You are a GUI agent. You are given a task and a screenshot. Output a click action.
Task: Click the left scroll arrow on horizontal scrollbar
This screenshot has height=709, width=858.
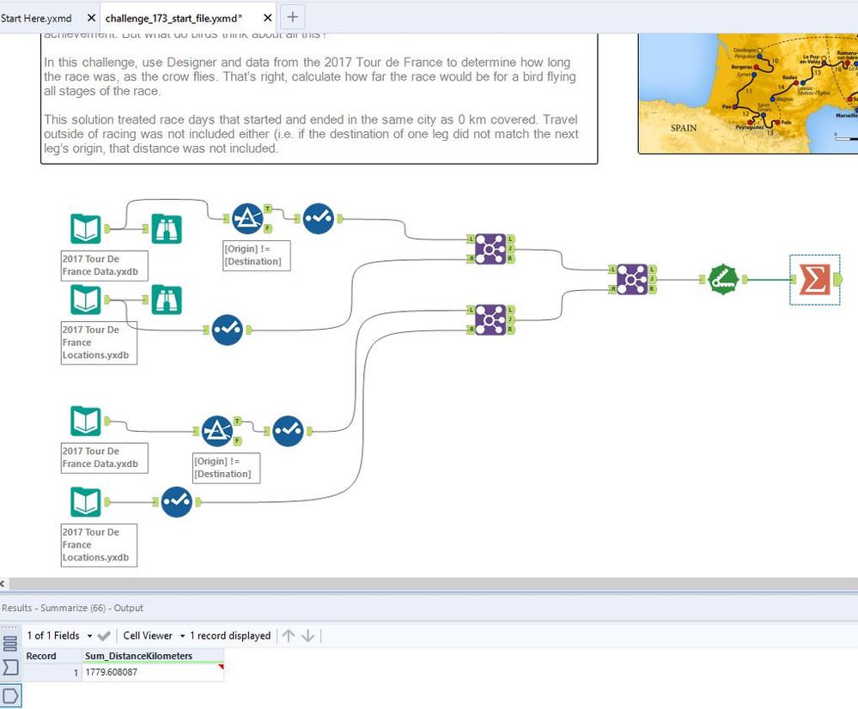(x=3, y=584)
